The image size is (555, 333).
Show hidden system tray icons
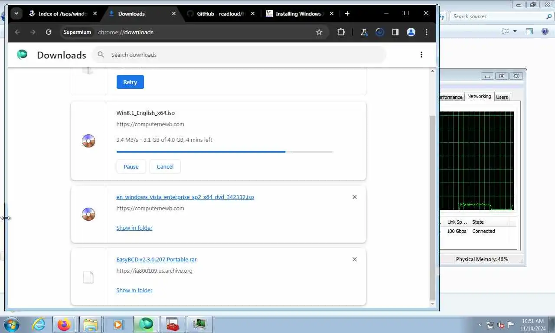pos(480,325)
